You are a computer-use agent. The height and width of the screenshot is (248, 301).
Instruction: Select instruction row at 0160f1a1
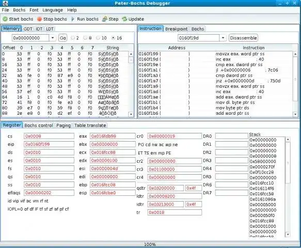pyautogui.click(x=216, y=70)
